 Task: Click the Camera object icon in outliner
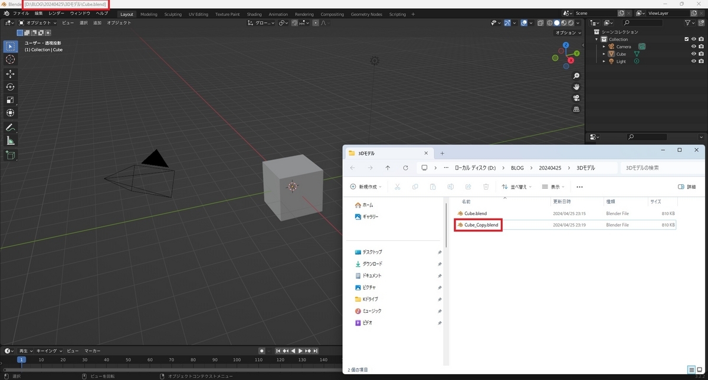[611, 47]
